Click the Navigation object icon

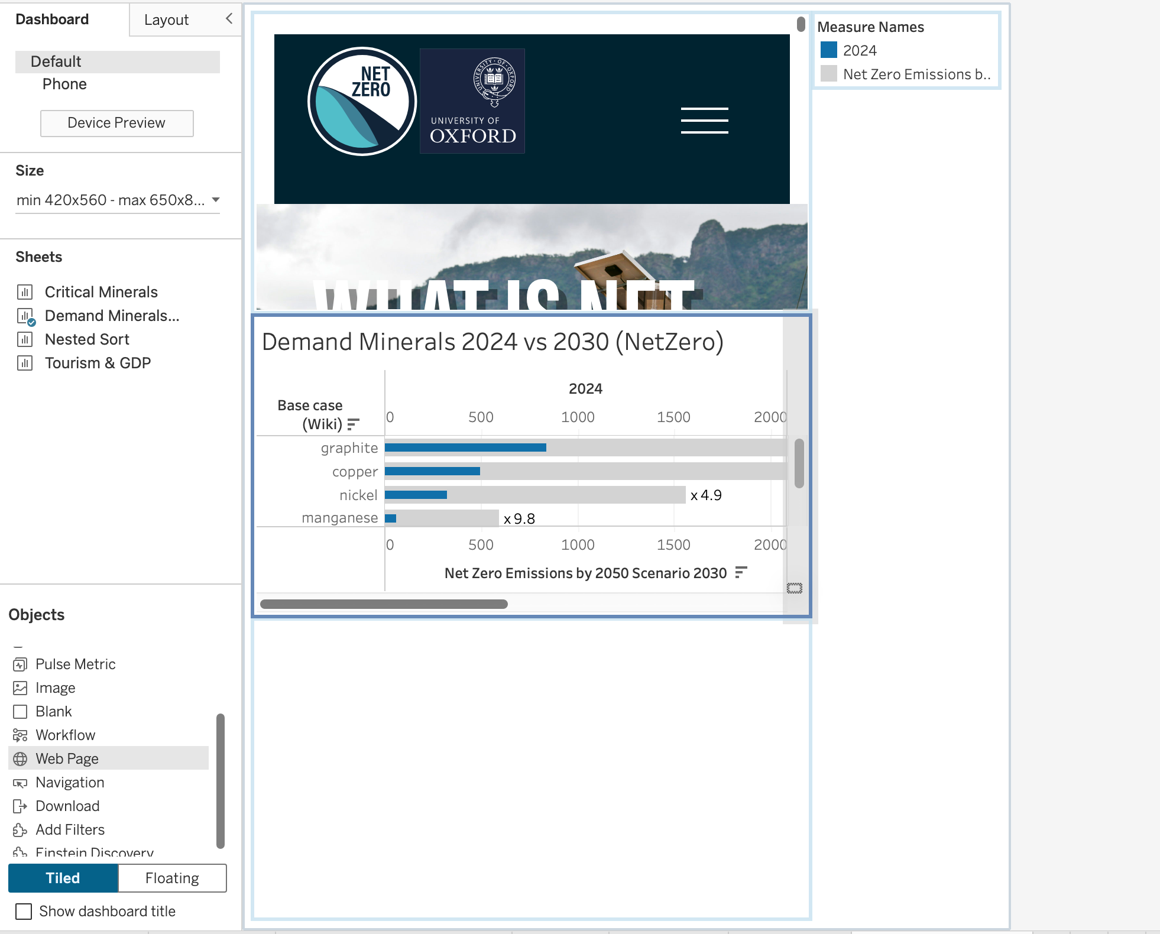click(x=20, y=783)
